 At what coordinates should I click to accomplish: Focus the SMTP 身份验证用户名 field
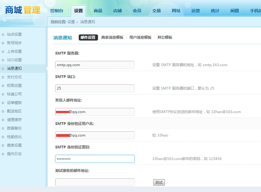tap(95, 135)
